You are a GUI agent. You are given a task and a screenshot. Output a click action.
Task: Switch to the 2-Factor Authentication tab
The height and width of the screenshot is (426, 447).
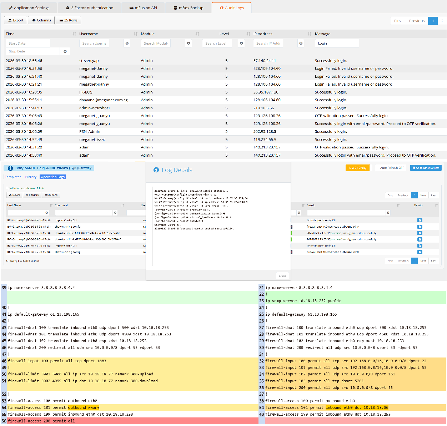90,8
